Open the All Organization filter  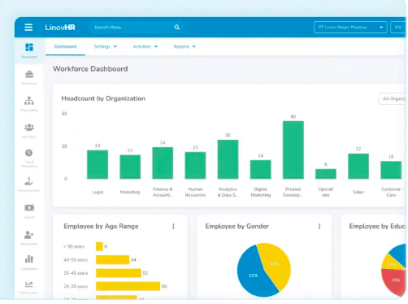pyautogui.click(x=393, y=98)
